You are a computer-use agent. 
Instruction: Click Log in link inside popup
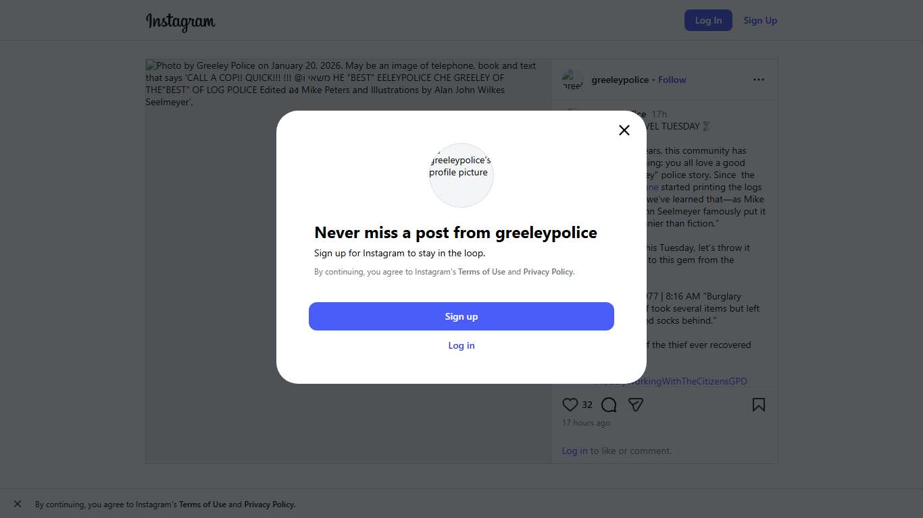click(x=461, y=345)
